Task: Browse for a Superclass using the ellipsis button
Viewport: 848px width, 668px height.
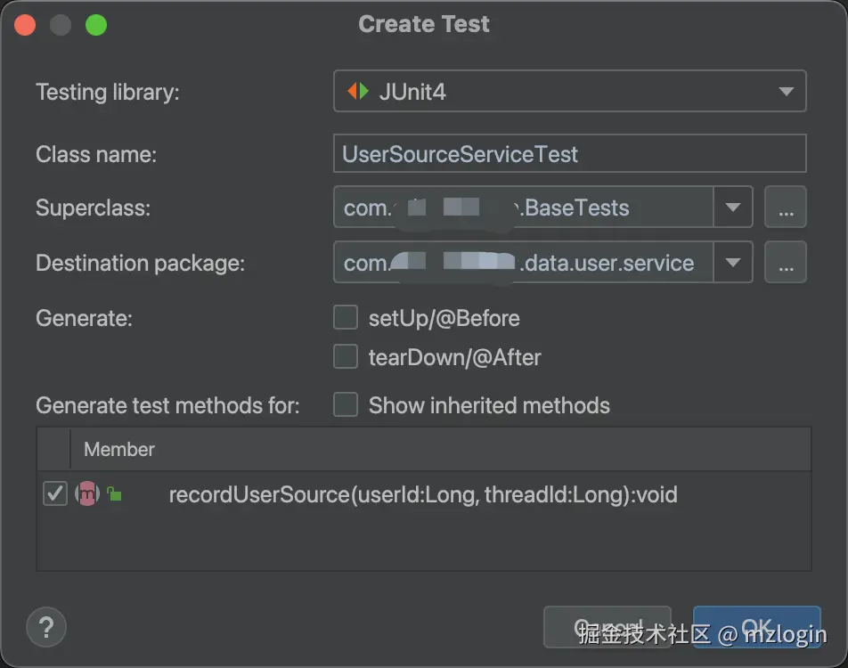Action: (x=785, y=208)
